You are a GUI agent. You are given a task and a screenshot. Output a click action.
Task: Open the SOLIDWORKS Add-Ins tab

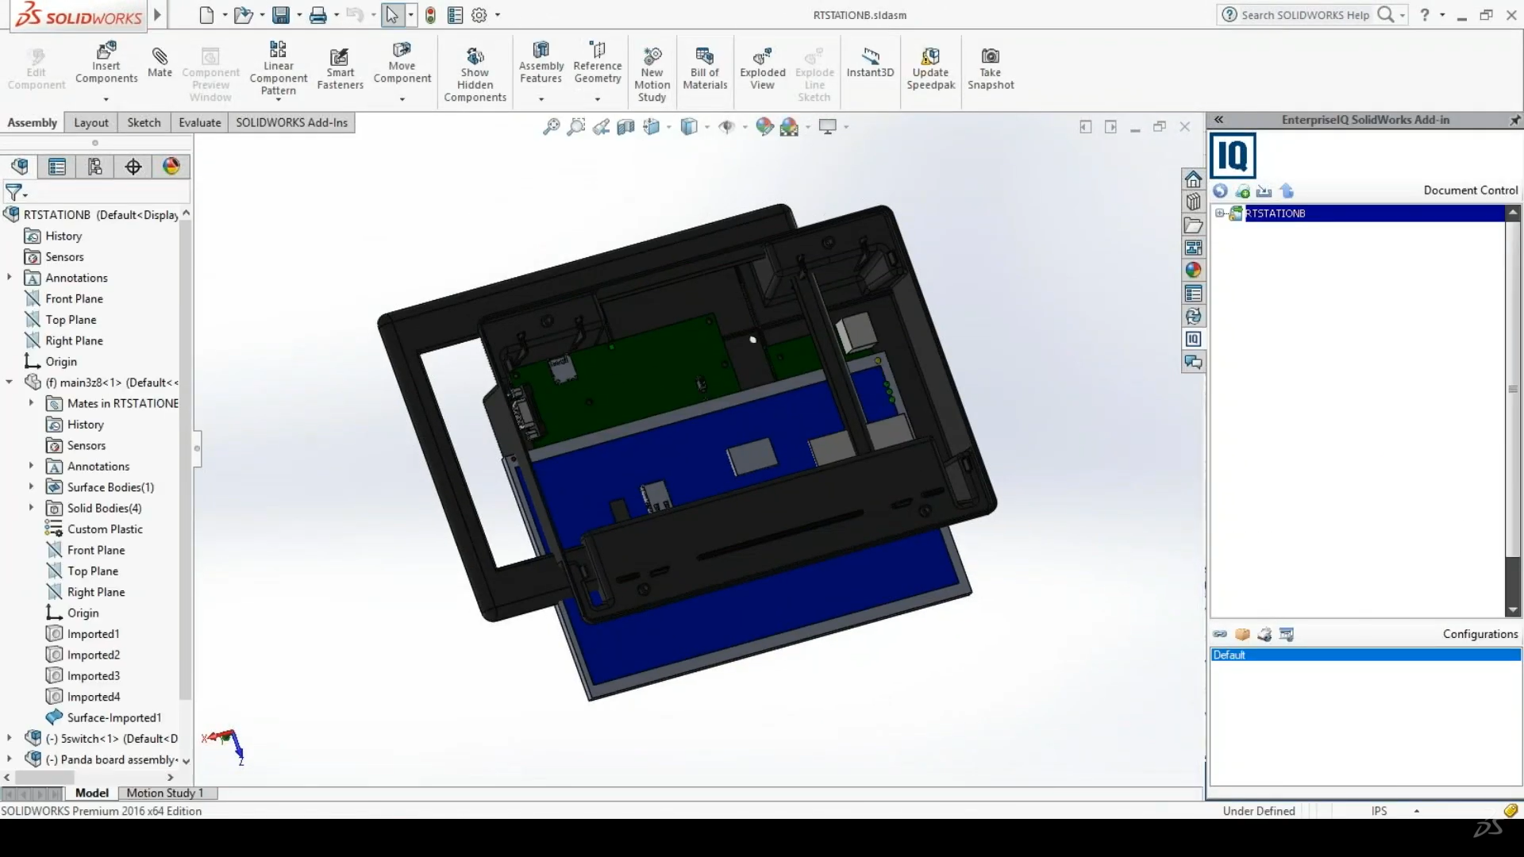point(292,123)
